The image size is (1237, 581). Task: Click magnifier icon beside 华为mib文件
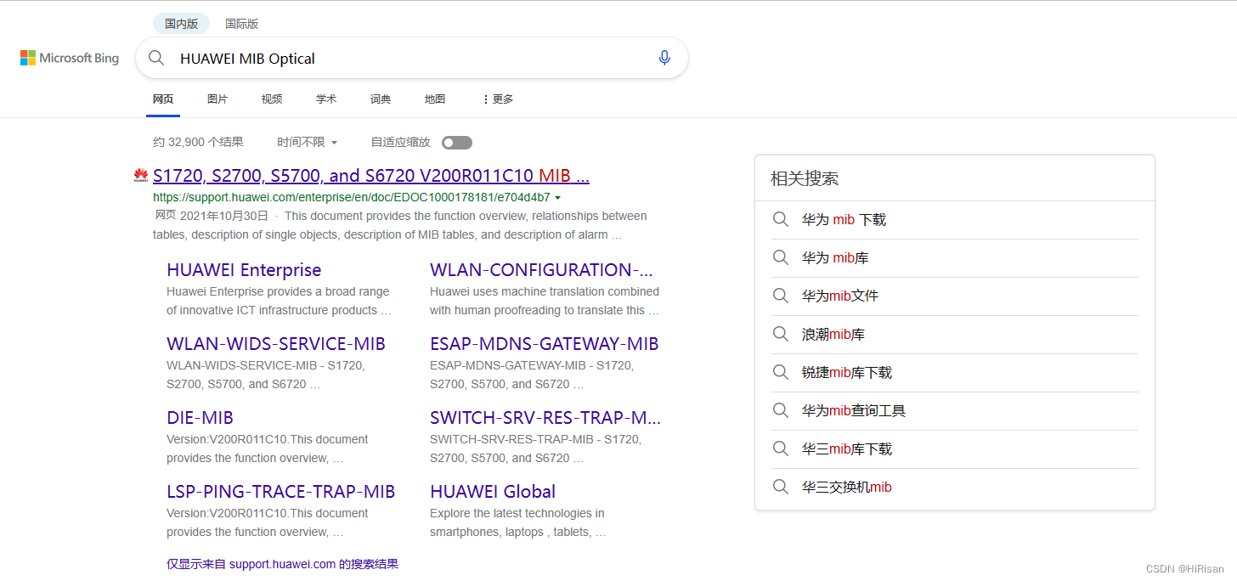(781, 296)
